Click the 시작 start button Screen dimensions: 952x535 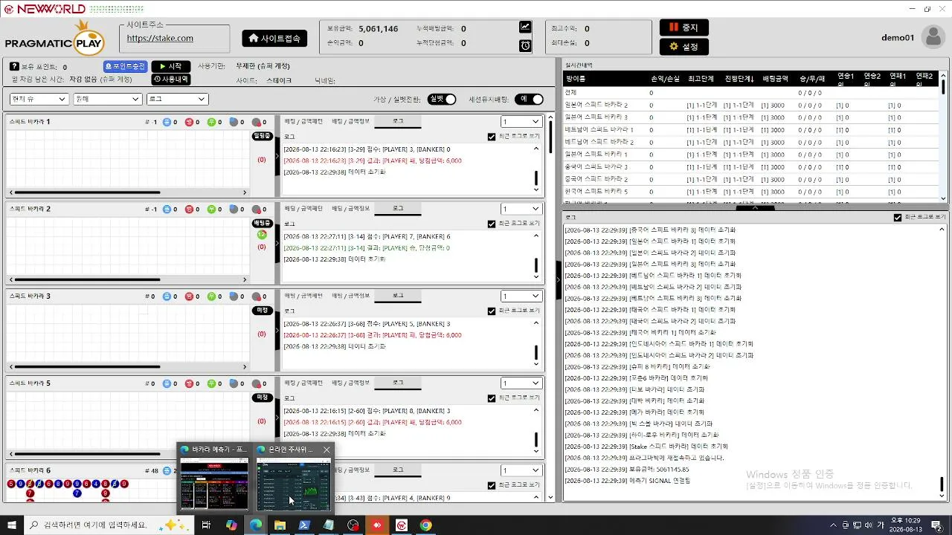[x=170, y=67]
